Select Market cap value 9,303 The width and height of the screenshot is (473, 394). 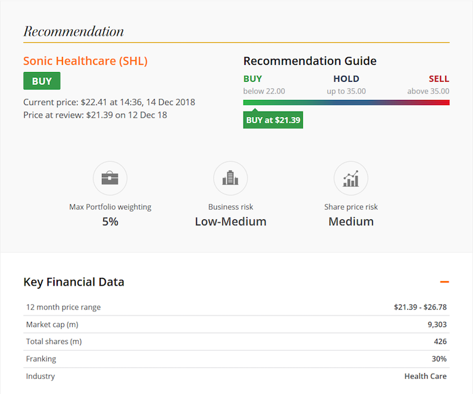tap(437, 325)
